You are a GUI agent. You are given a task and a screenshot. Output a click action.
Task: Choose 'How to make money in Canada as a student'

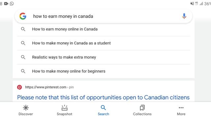(104, 43)
